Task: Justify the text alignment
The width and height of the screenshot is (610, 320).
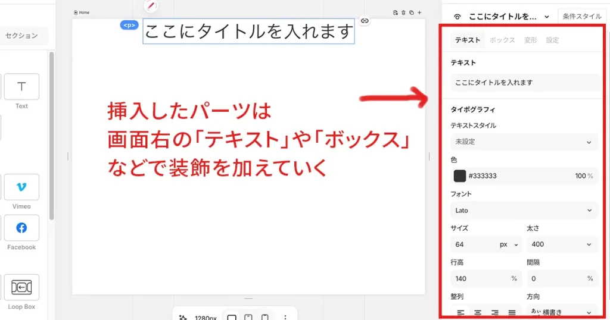Action: [x=512, y=313]
